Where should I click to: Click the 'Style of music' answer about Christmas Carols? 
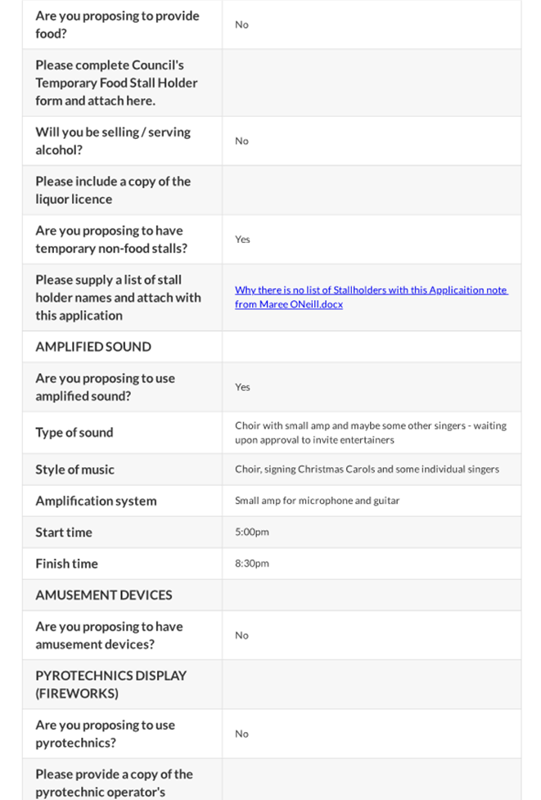(x=367, y=470)
